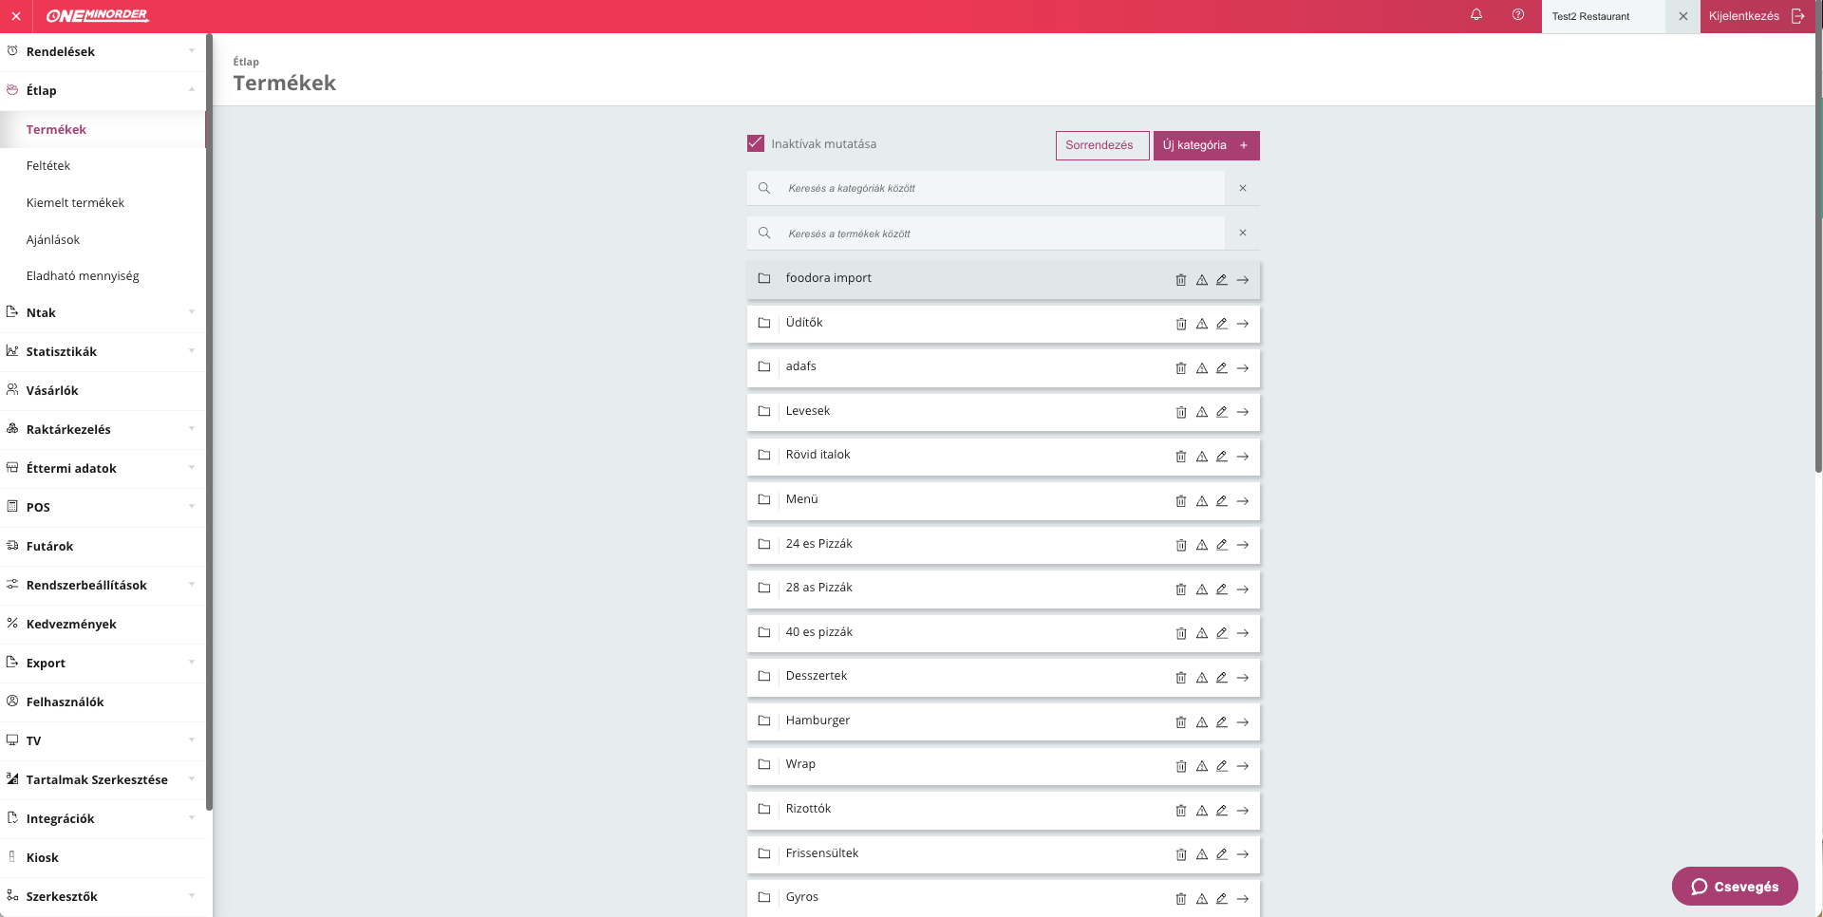Screen dimensions: 1823x917
Task: Delete the foodora import category
Action: pos(1180,280)
